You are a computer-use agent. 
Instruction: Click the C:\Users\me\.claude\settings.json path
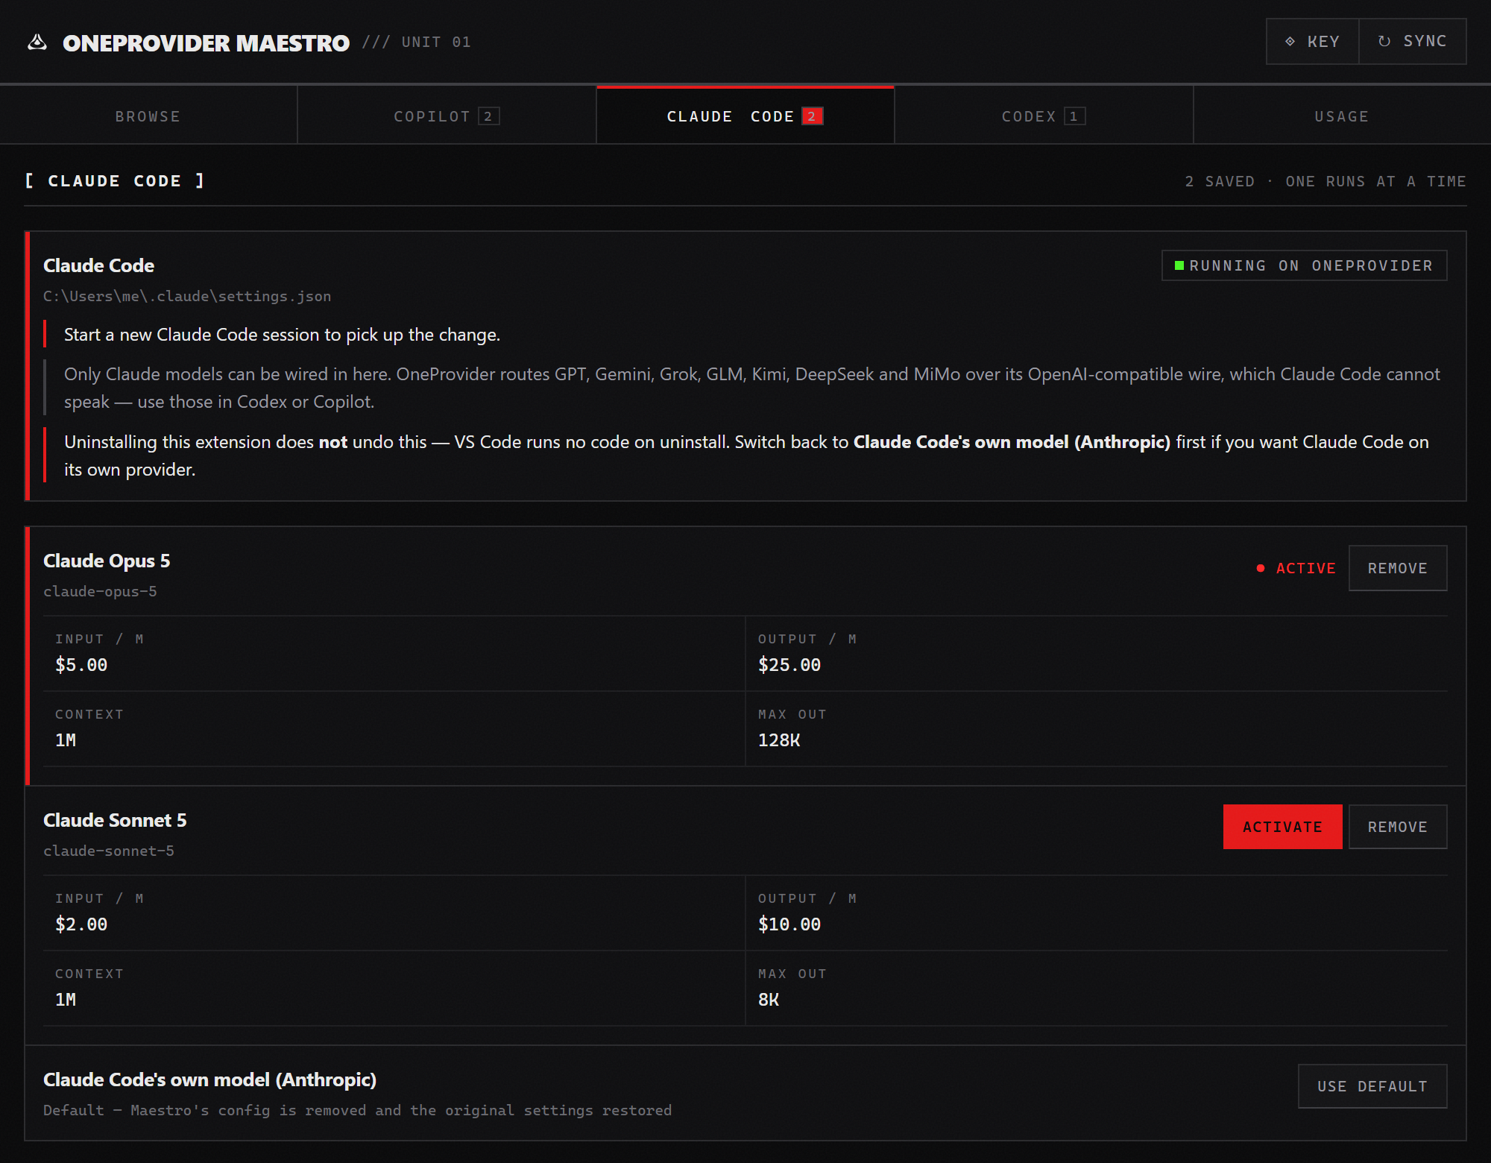[187, 296]
